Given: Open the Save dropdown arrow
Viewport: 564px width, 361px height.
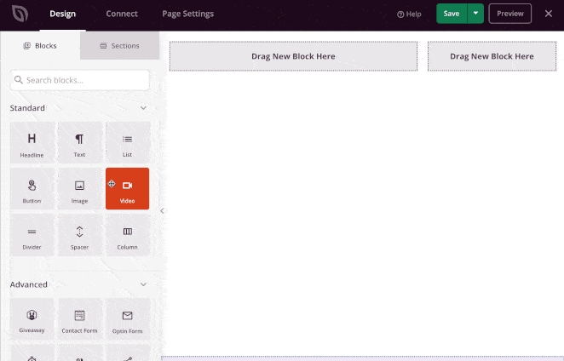Looking at the screenshot, I should [475, 14].
